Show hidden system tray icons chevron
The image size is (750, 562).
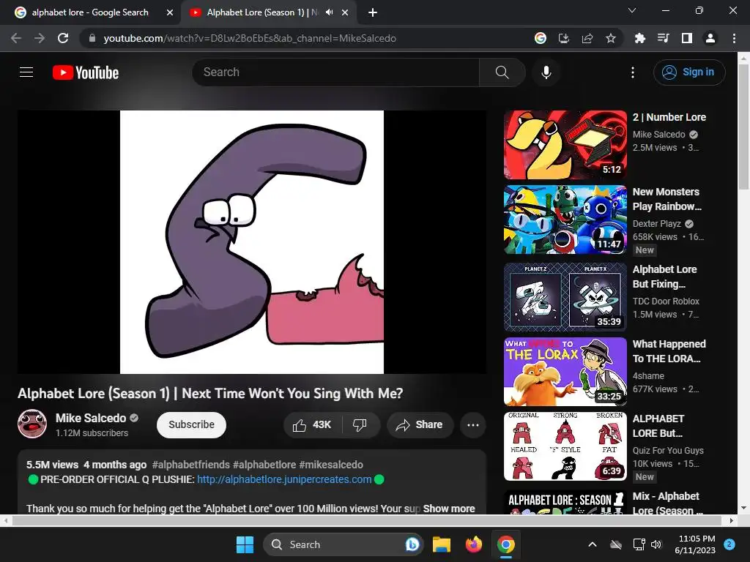[592, 544]
